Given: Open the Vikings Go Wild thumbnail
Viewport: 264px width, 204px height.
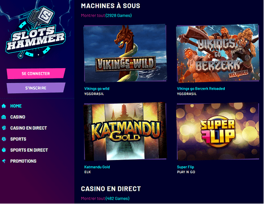Looking at the screenshot, I should point(125,54).
